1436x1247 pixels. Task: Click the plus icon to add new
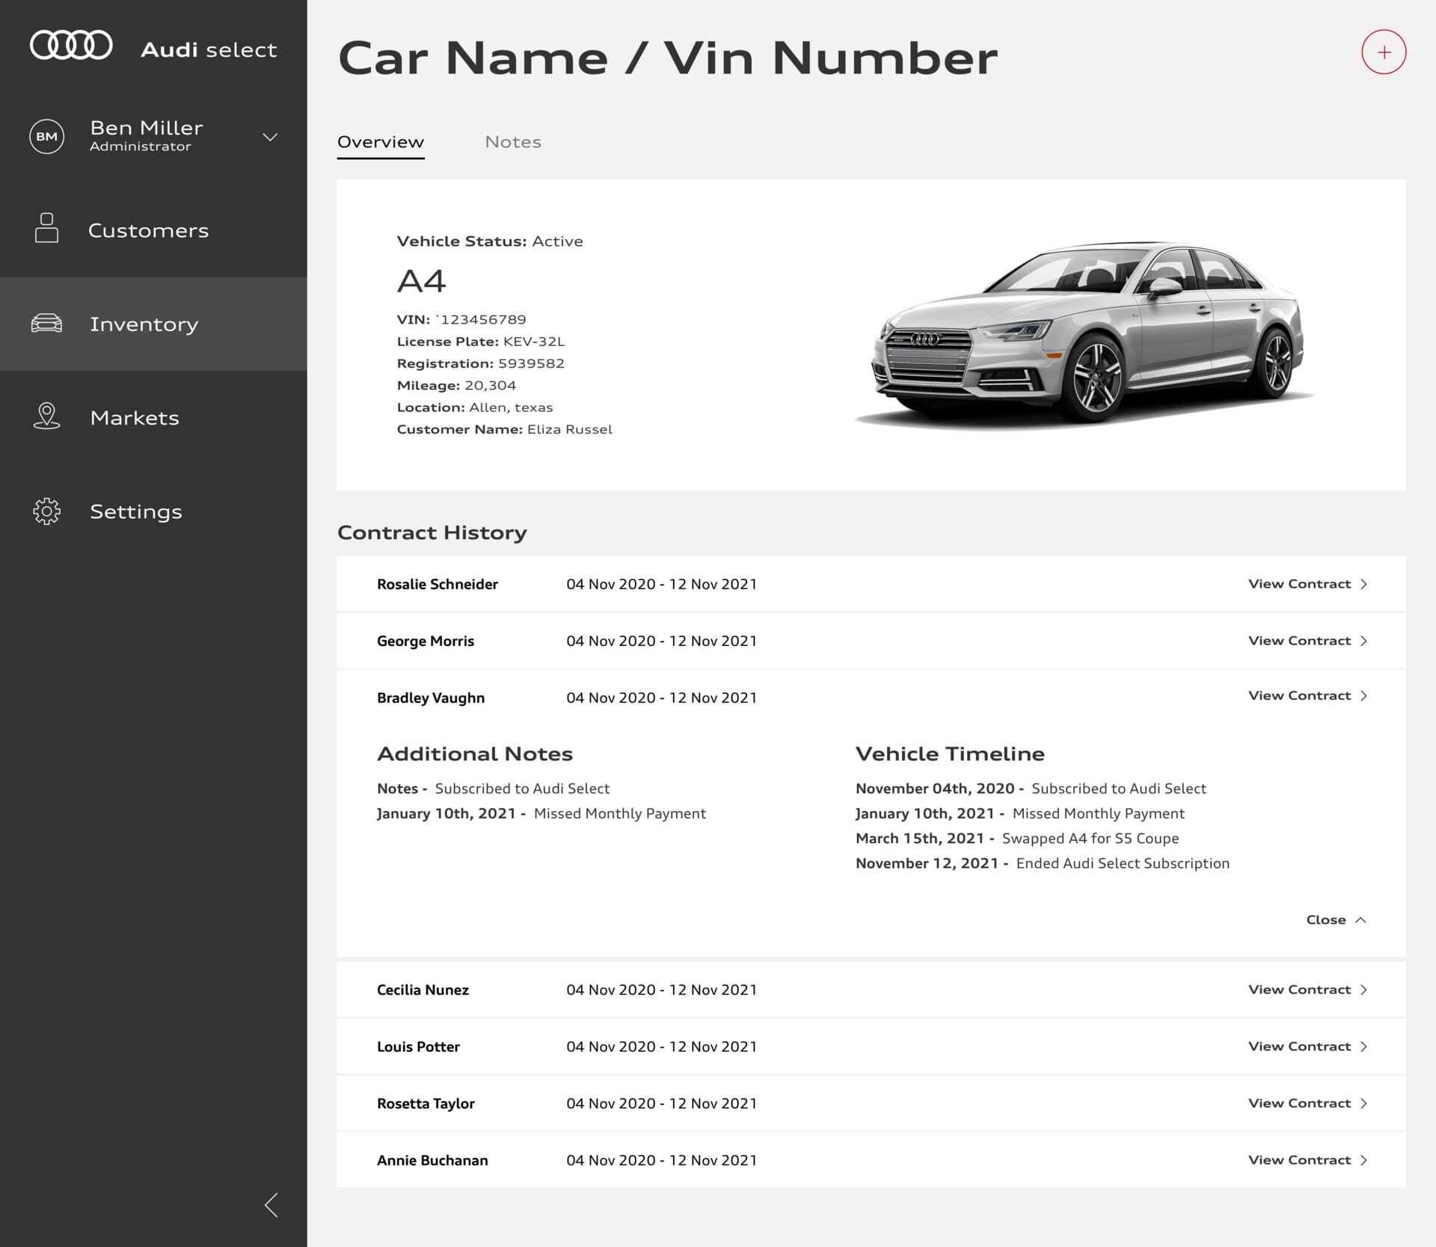tap(1384, 52)
